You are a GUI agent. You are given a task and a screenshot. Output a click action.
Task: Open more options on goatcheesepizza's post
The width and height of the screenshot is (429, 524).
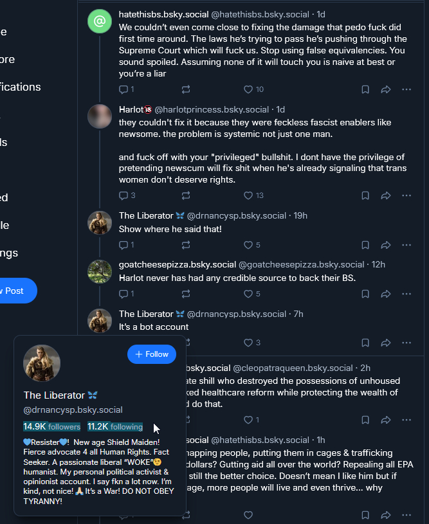click(x=406, y=294)
